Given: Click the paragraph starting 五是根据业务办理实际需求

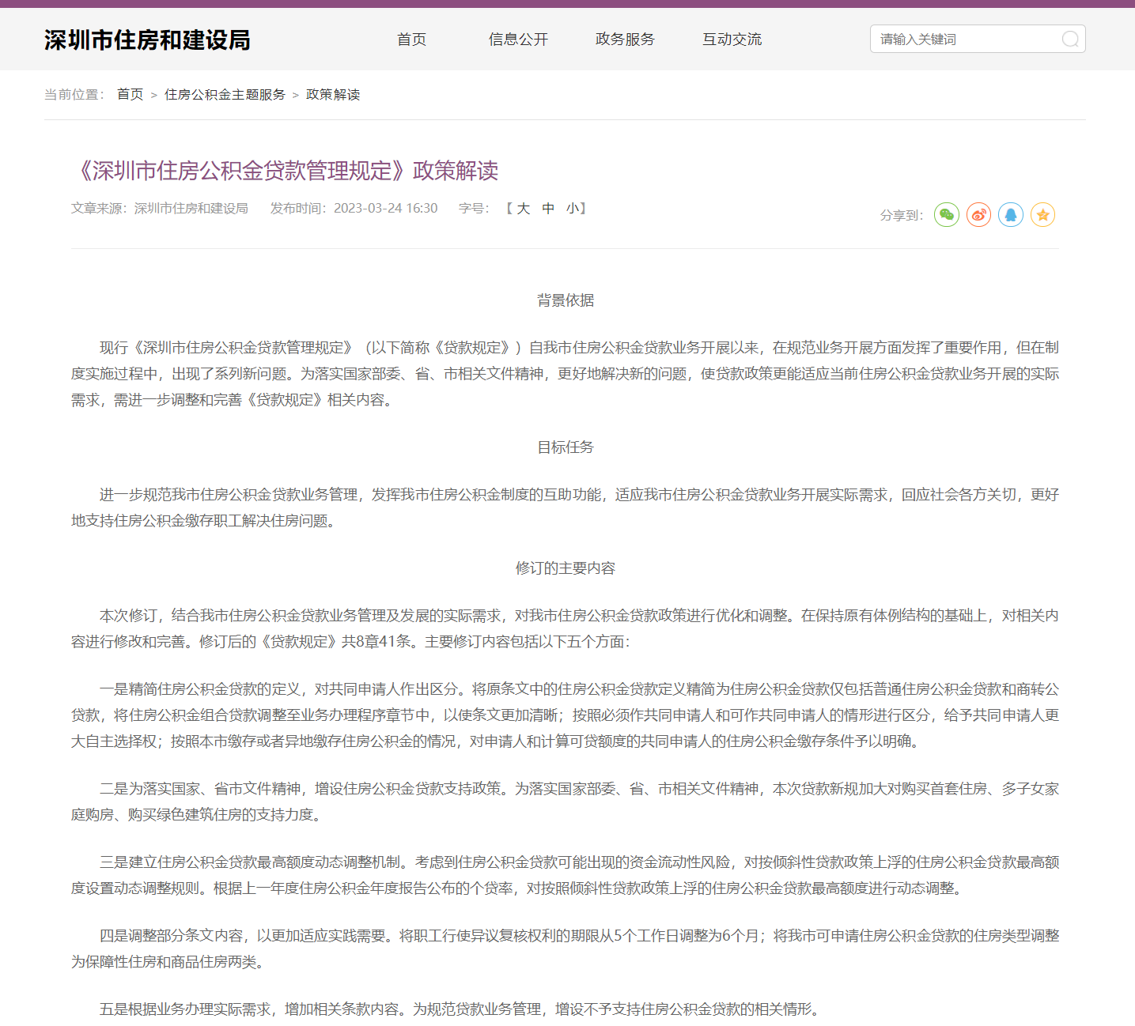Looking at the screenshot, I should (460, 1009).
